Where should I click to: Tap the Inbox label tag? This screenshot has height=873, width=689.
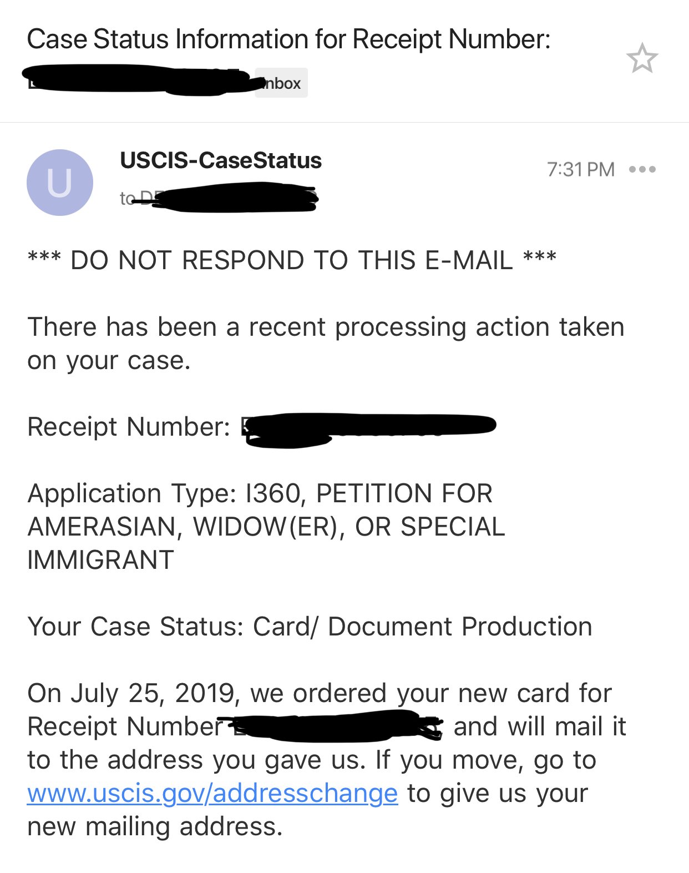pos(281,83)
